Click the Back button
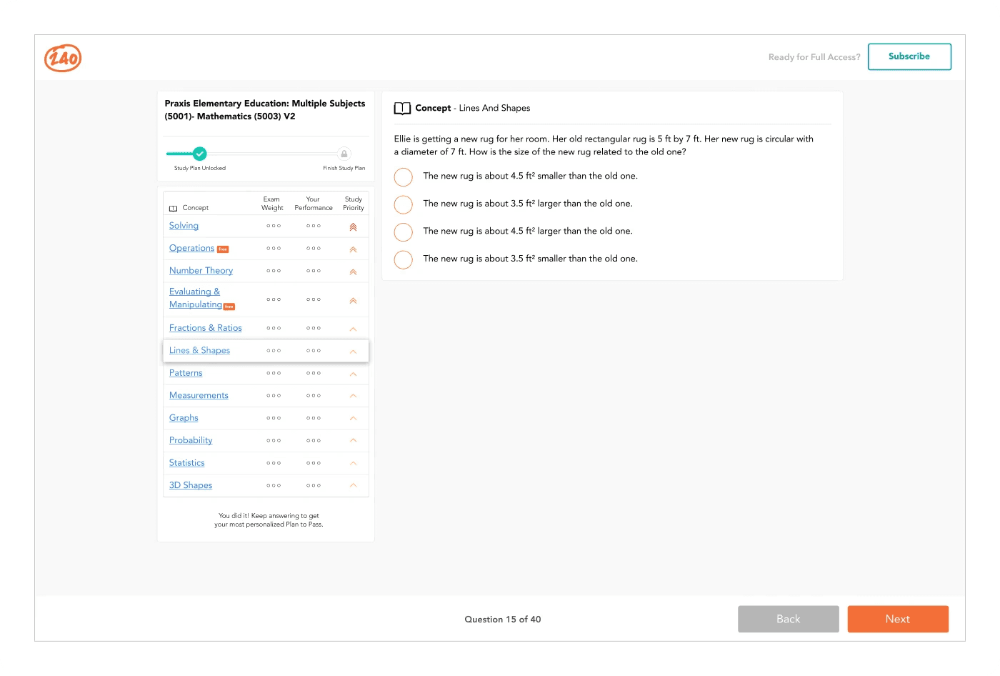Viewport: 1000px width, 676px height. (x=788, y=620)
